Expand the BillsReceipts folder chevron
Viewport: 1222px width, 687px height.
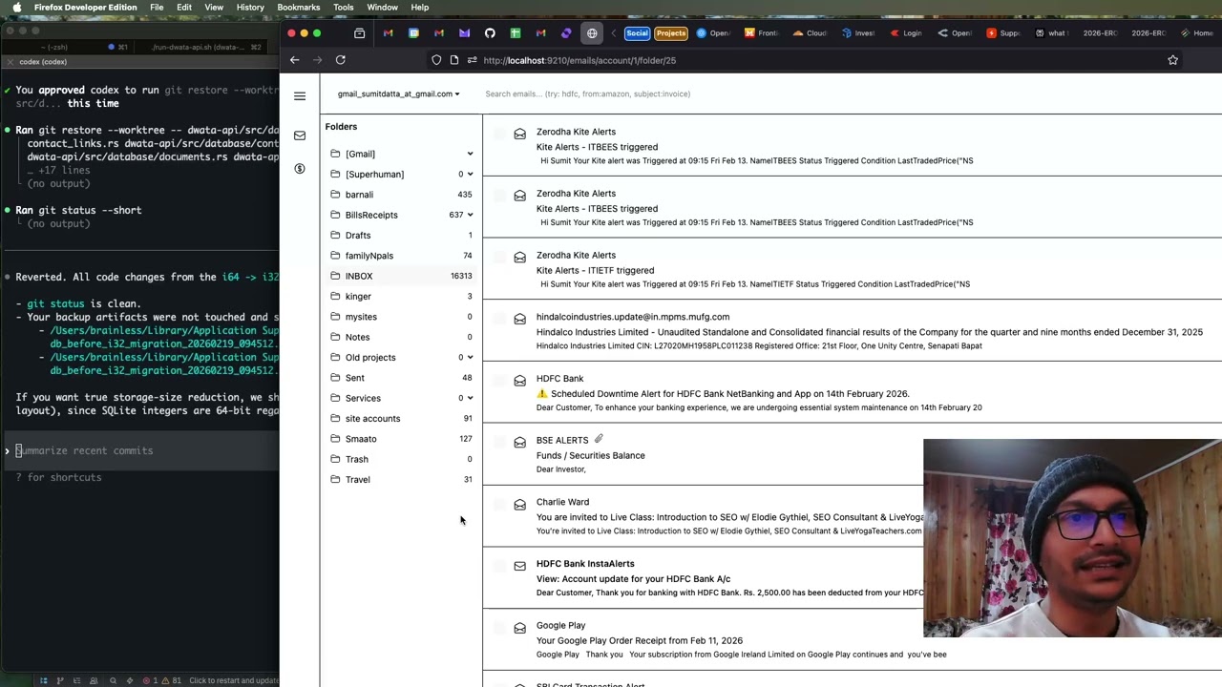tap(470, 215)
